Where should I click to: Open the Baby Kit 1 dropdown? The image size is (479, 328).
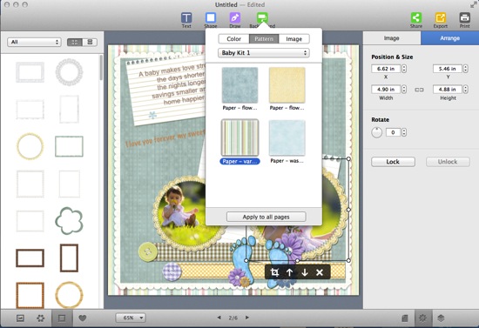coord(264,53)
